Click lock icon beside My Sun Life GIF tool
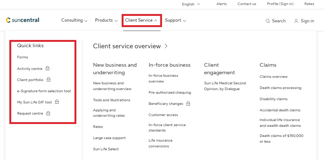The width and height of the screenshot is (324, 160). coord(57,102)
